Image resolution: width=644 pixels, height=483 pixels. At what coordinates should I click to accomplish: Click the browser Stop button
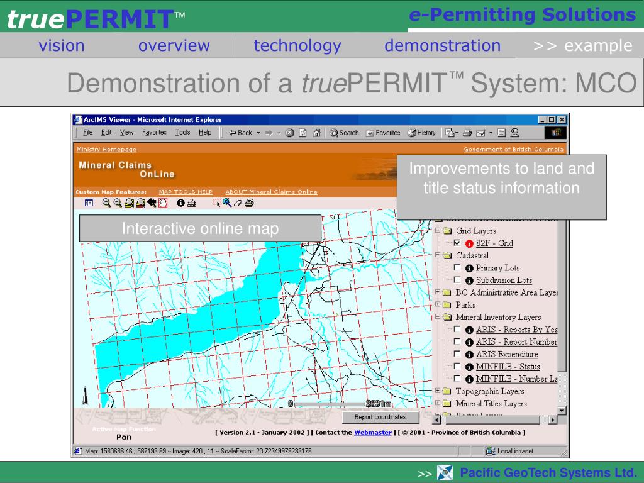289,133
